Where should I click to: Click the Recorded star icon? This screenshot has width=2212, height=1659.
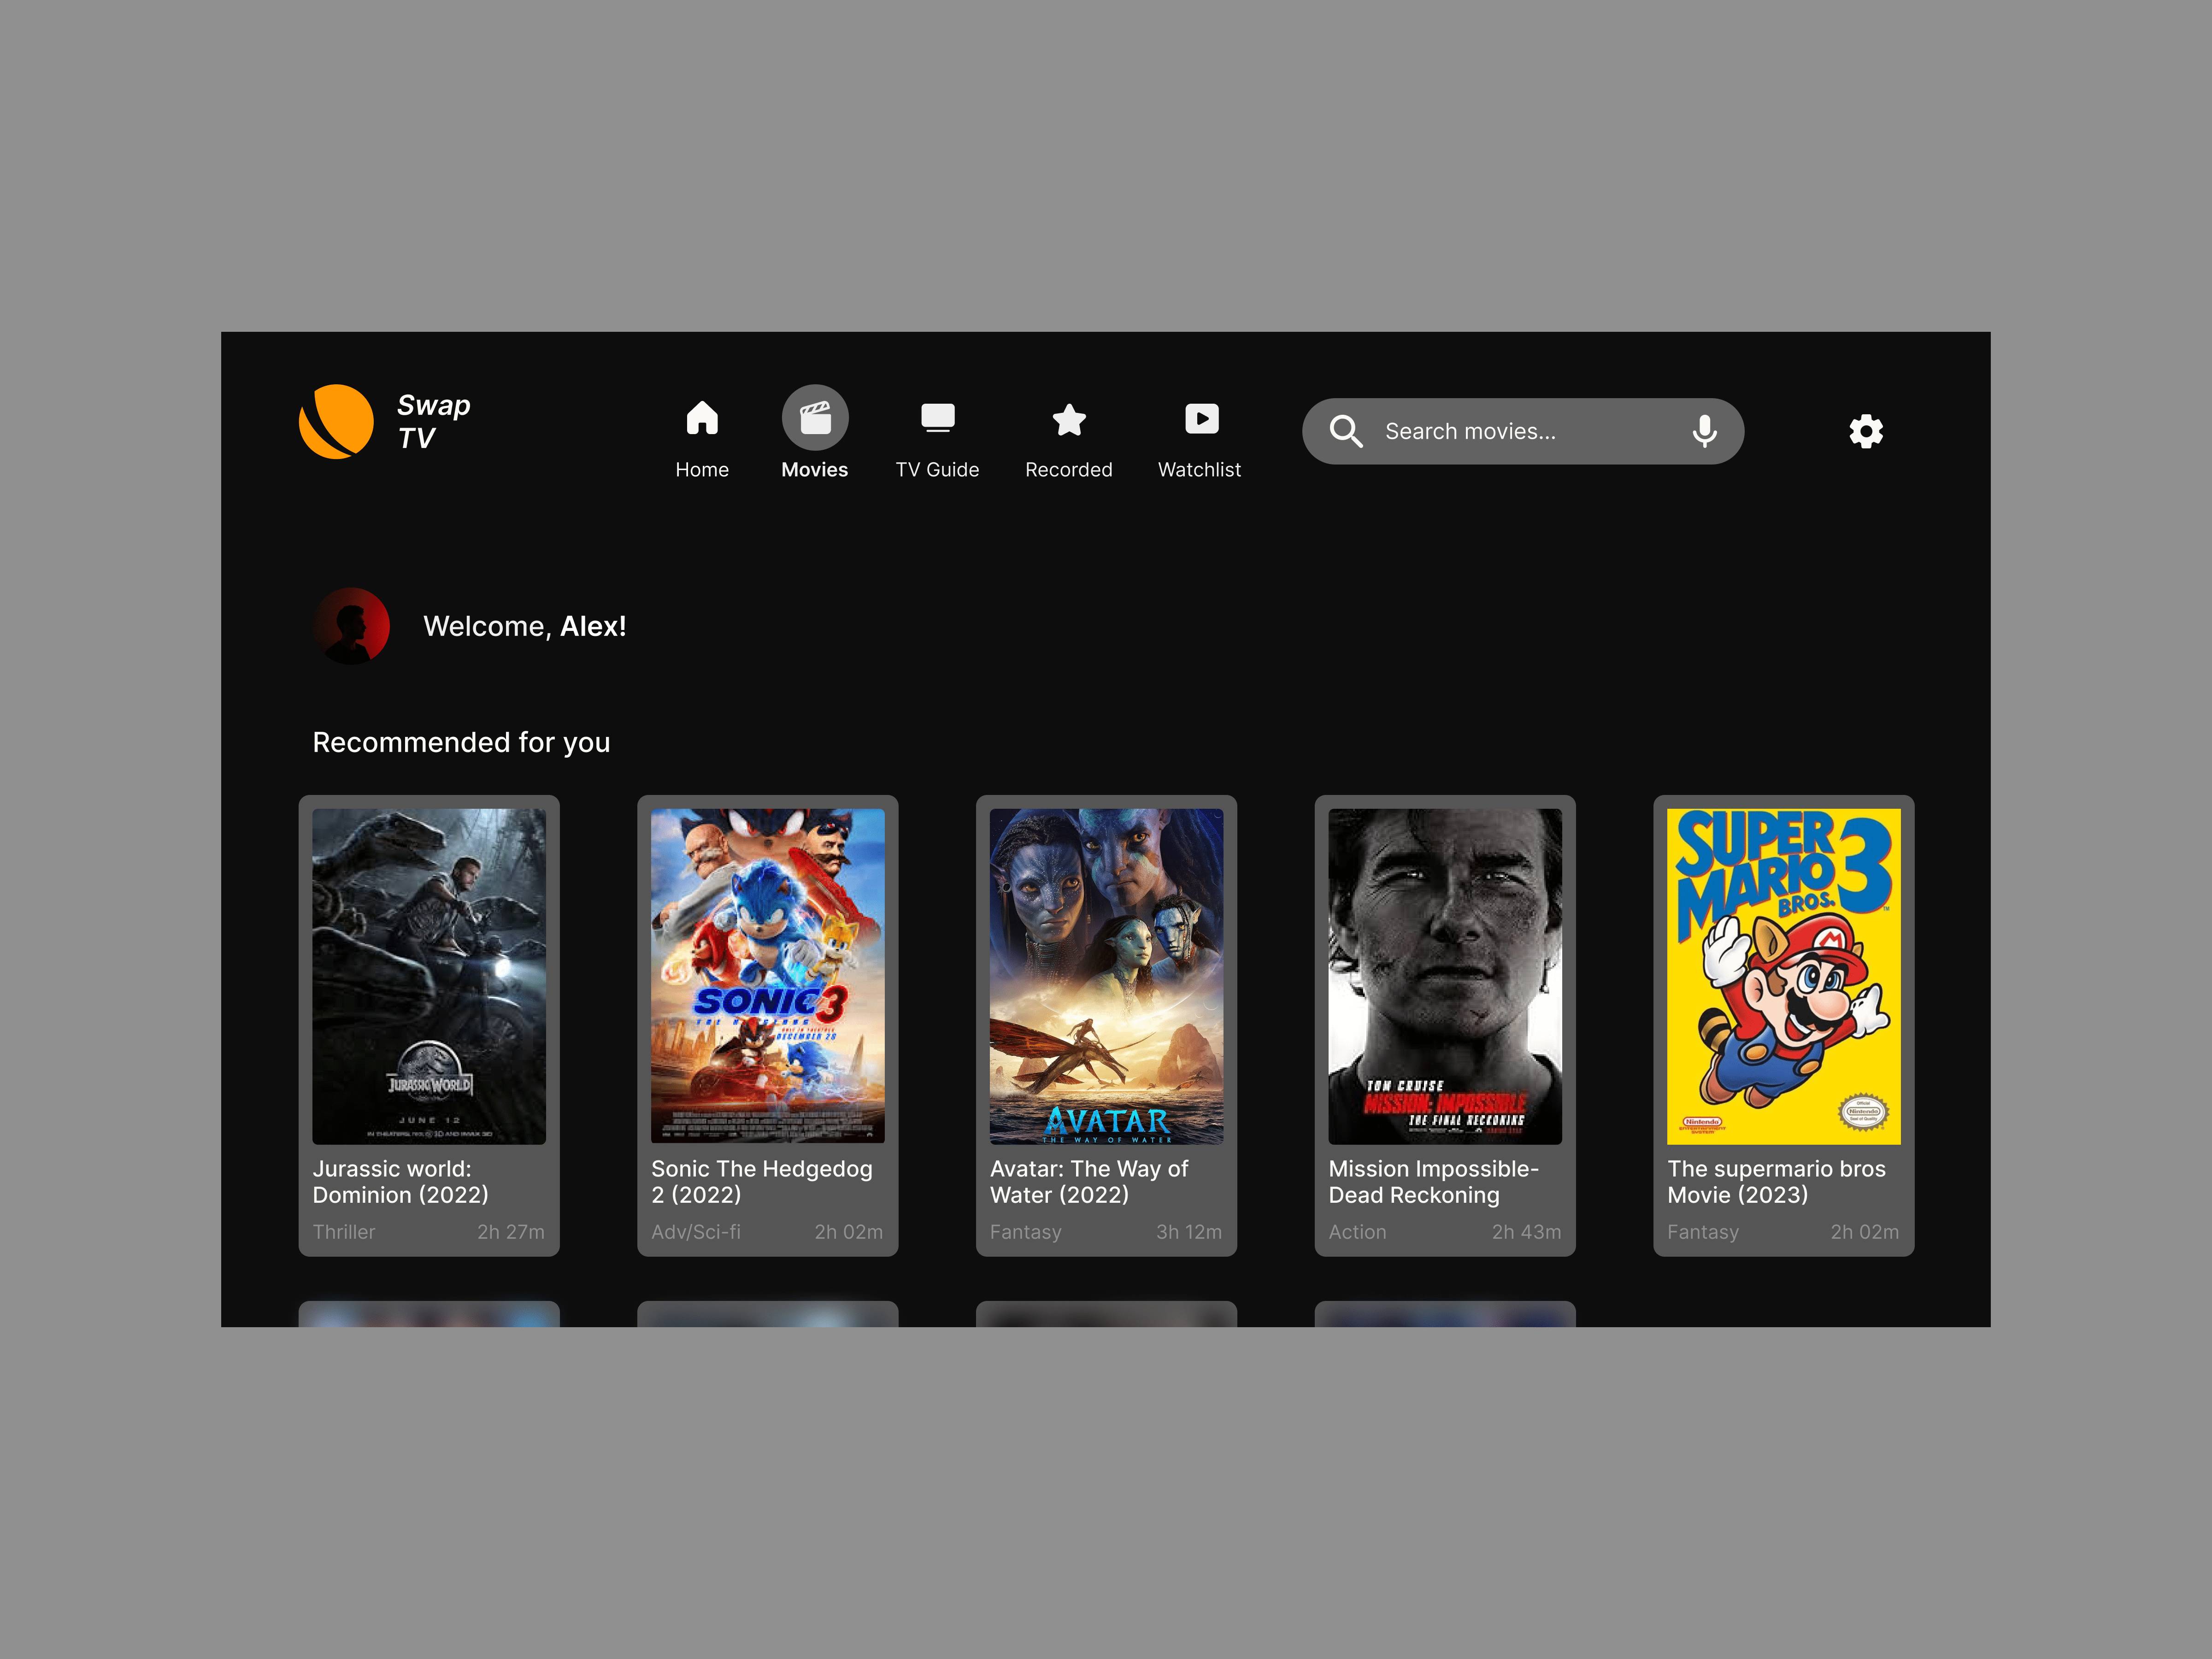click(x=1069, y=419)
